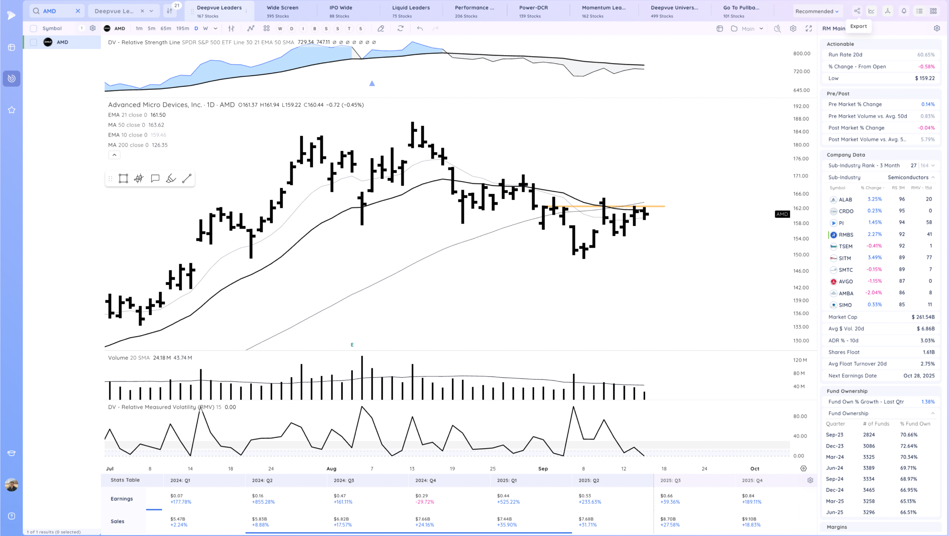Open the Wide Screen tab
Image resolution: width=949 pixels, height=536 pixels.
pyautogui.click(x=282, y=11)
